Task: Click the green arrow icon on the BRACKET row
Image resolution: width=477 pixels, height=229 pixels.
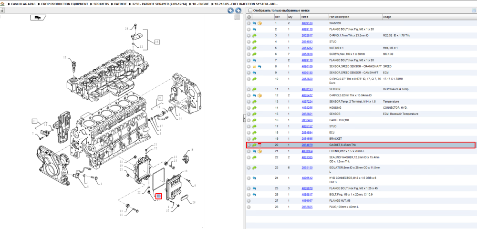Action: point(254,139)
